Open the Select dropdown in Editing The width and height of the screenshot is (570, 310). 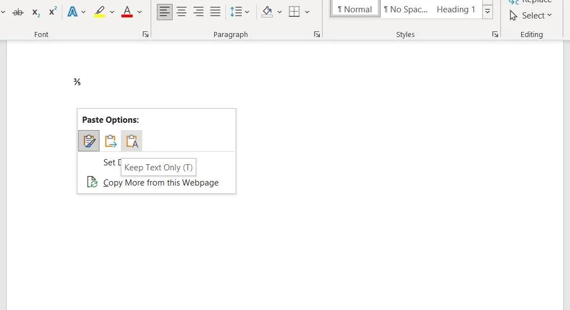click(531, 16)
